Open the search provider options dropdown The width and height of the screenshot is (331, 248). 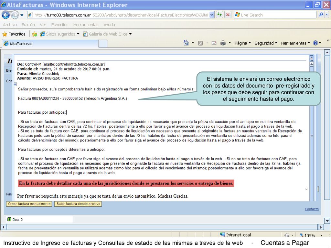[327, 15]
